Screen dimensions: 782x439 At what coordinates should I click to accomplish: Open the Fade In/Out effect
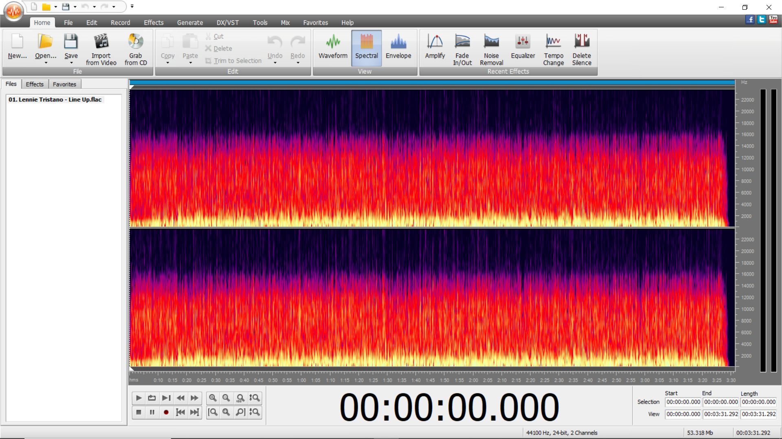click(x=462, y=50)
